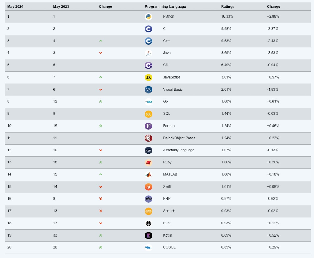Click the PHP logo icon

148,199
